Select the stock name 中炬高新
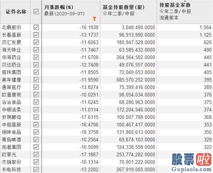 [11, 124]
